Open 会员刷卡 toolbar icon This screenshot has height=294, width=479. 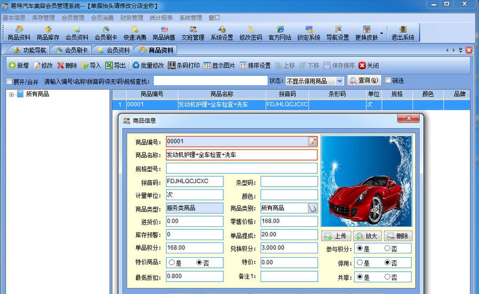pos(106,33)
